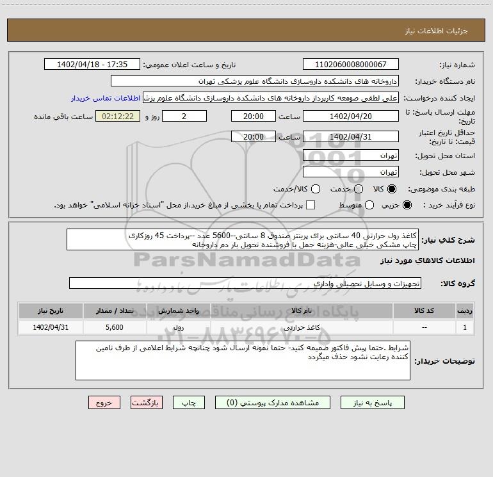Click the شماره نیاز number field
Viewport: 493px width, 477px height.
click(x=351, y=65)
